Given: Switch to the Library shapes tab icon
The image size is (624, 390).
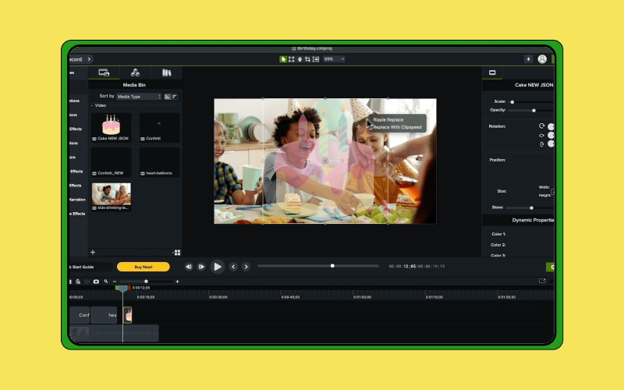Looking at the screenshot, I should click(135, 73).
